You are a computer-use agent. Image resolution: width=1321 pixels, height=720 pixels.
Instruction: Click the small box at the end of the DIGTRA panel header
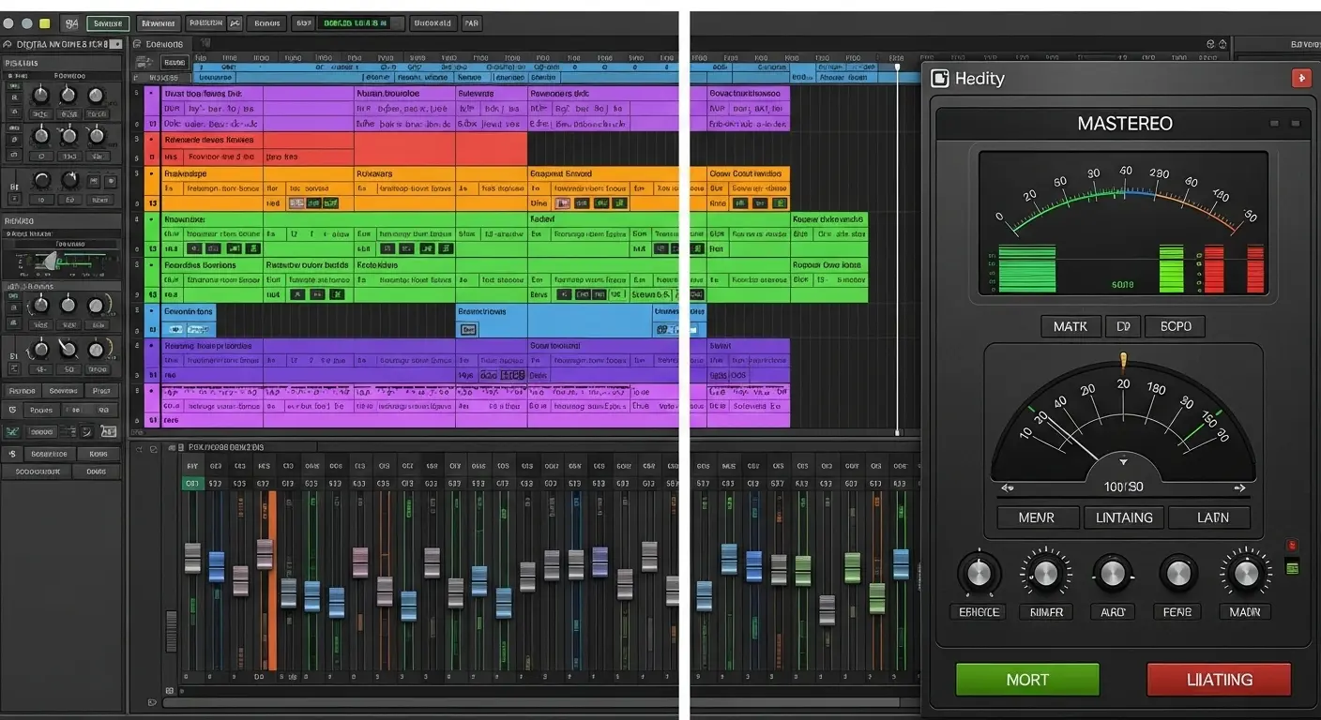point(116,44)
